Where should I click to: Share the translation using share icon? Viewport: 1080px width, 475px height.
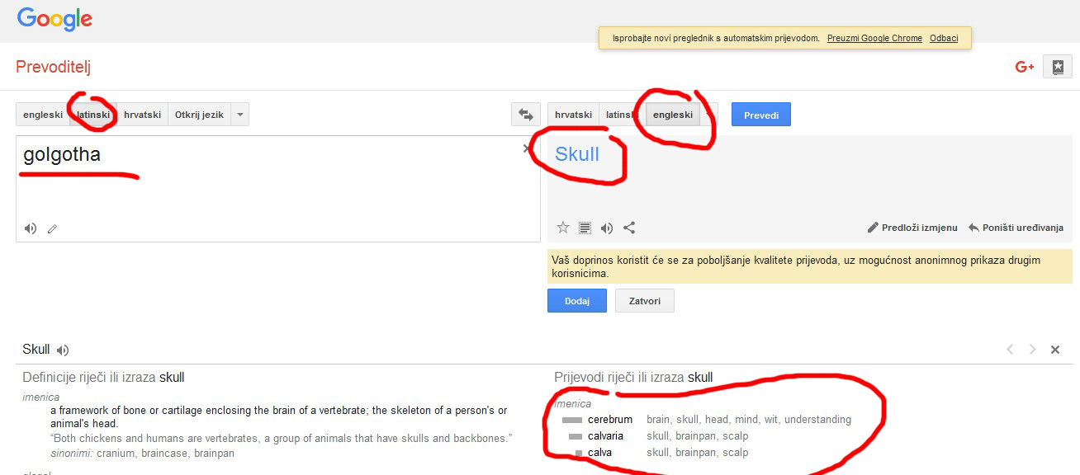click(629, 228)
